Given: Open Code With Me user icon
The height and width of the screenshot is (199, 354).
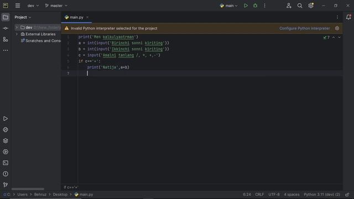Looking at the screenshot, I should (289, 6).
